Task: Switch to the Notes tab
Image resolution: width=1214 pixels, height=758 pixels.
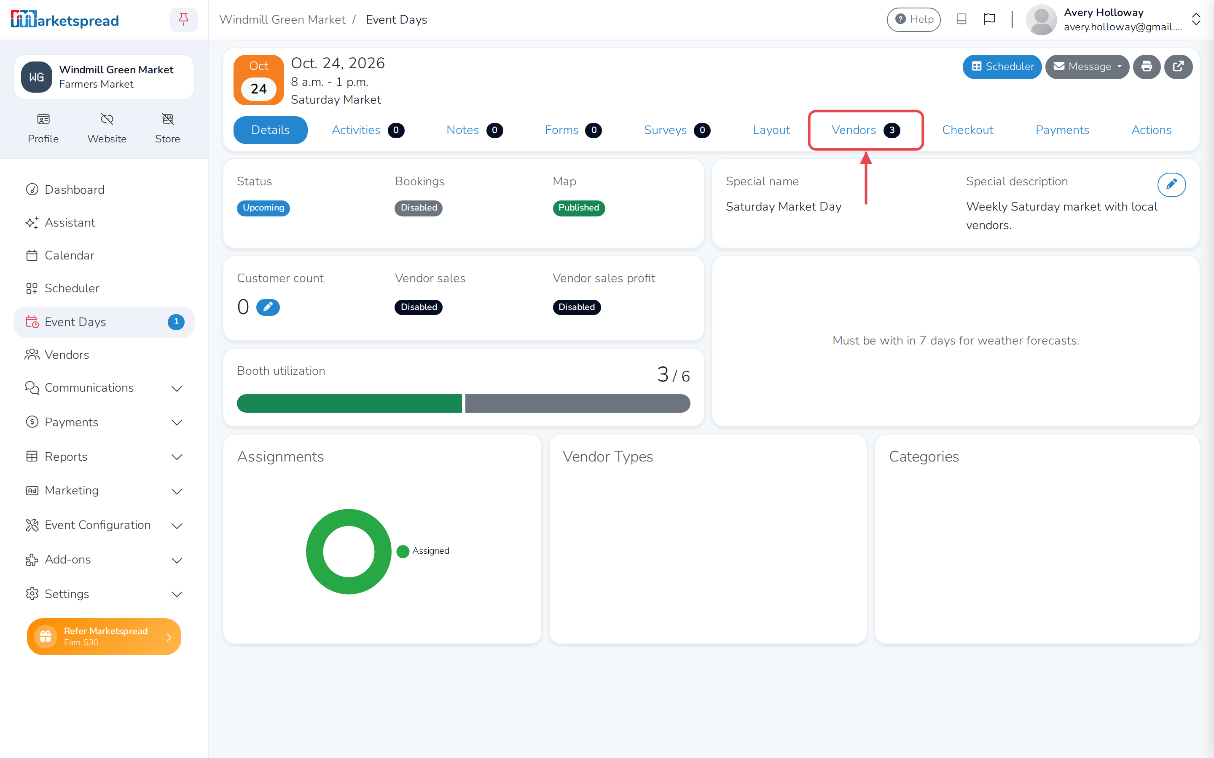Action: click(474, 131)
